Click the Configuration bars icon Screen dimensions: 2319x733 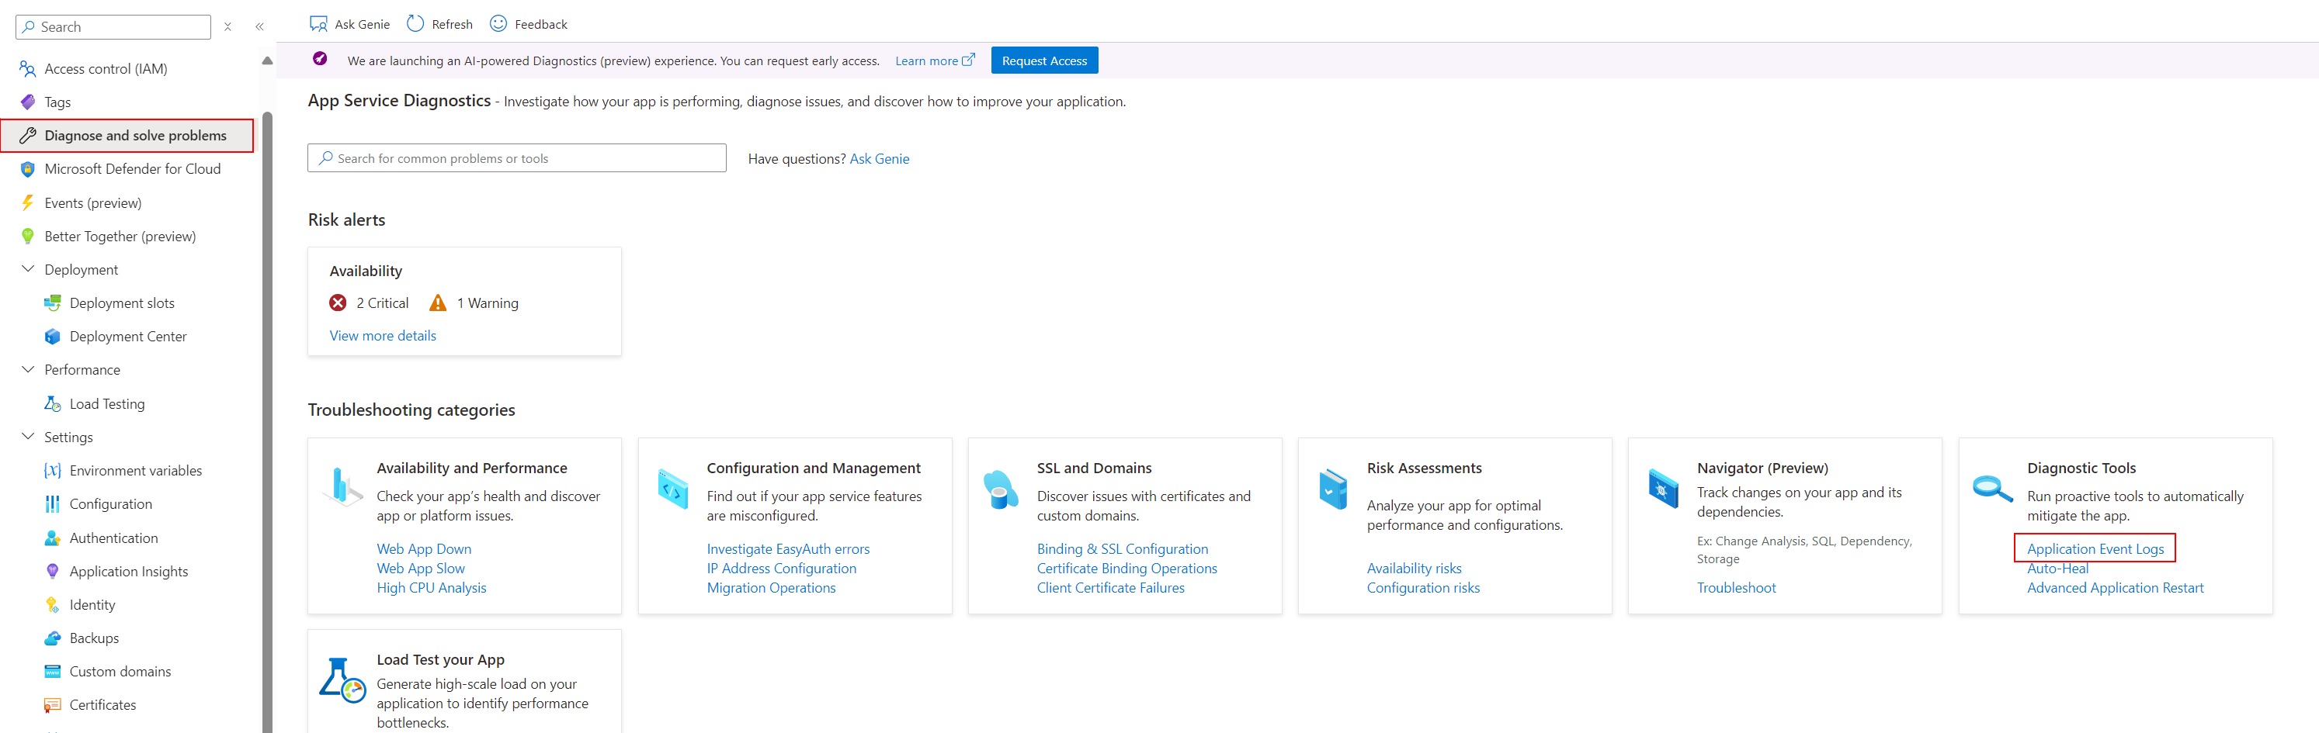[x=53, y=503]
